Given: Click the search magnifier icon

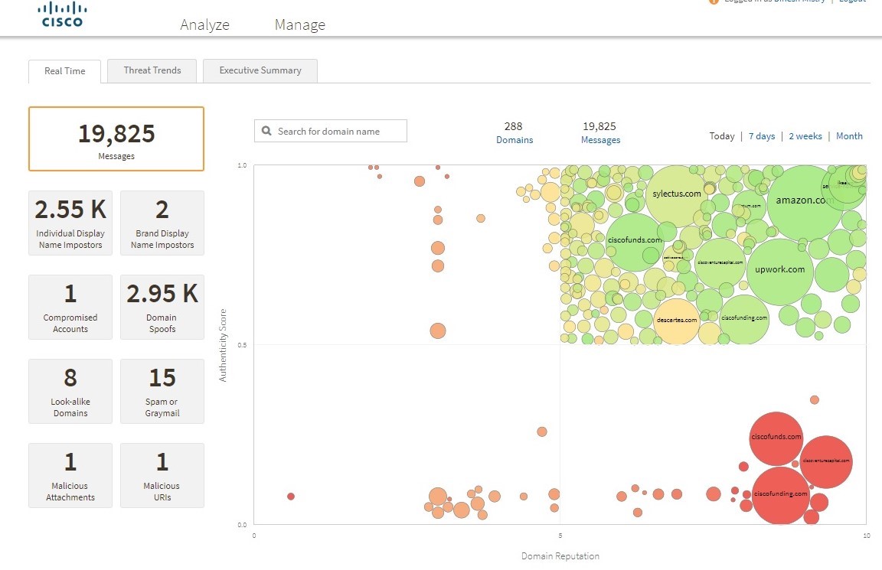Looking at the screenshot, I should coord(266,131).
